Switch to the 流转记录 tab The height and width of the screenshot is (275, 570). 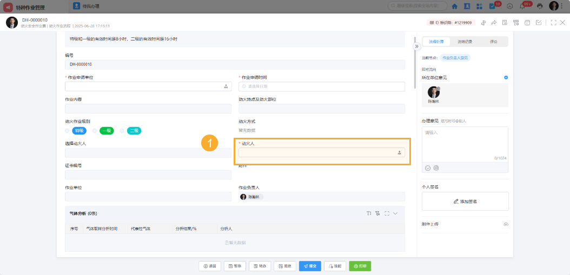[465, 42]
